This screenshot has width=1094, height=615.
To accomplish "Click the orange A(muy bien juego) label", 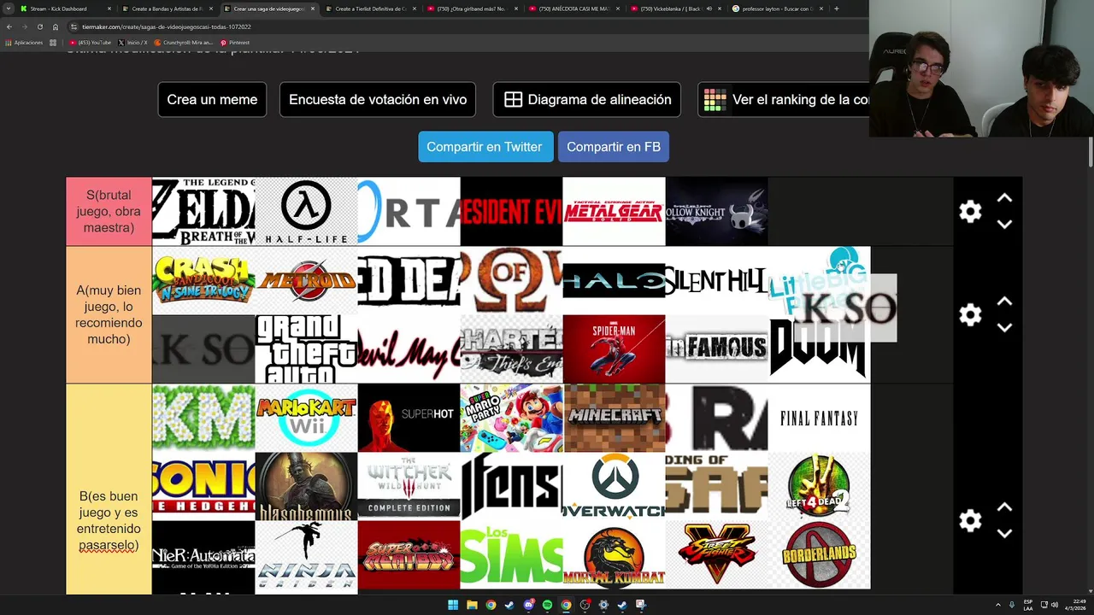I will click(109, 315).
